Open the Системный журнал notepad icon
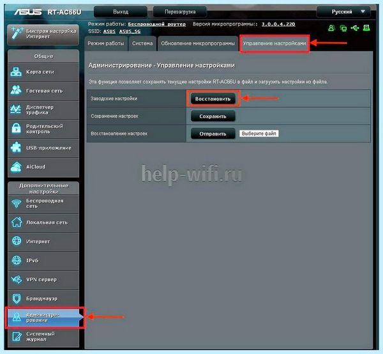 tap(17, 336)
